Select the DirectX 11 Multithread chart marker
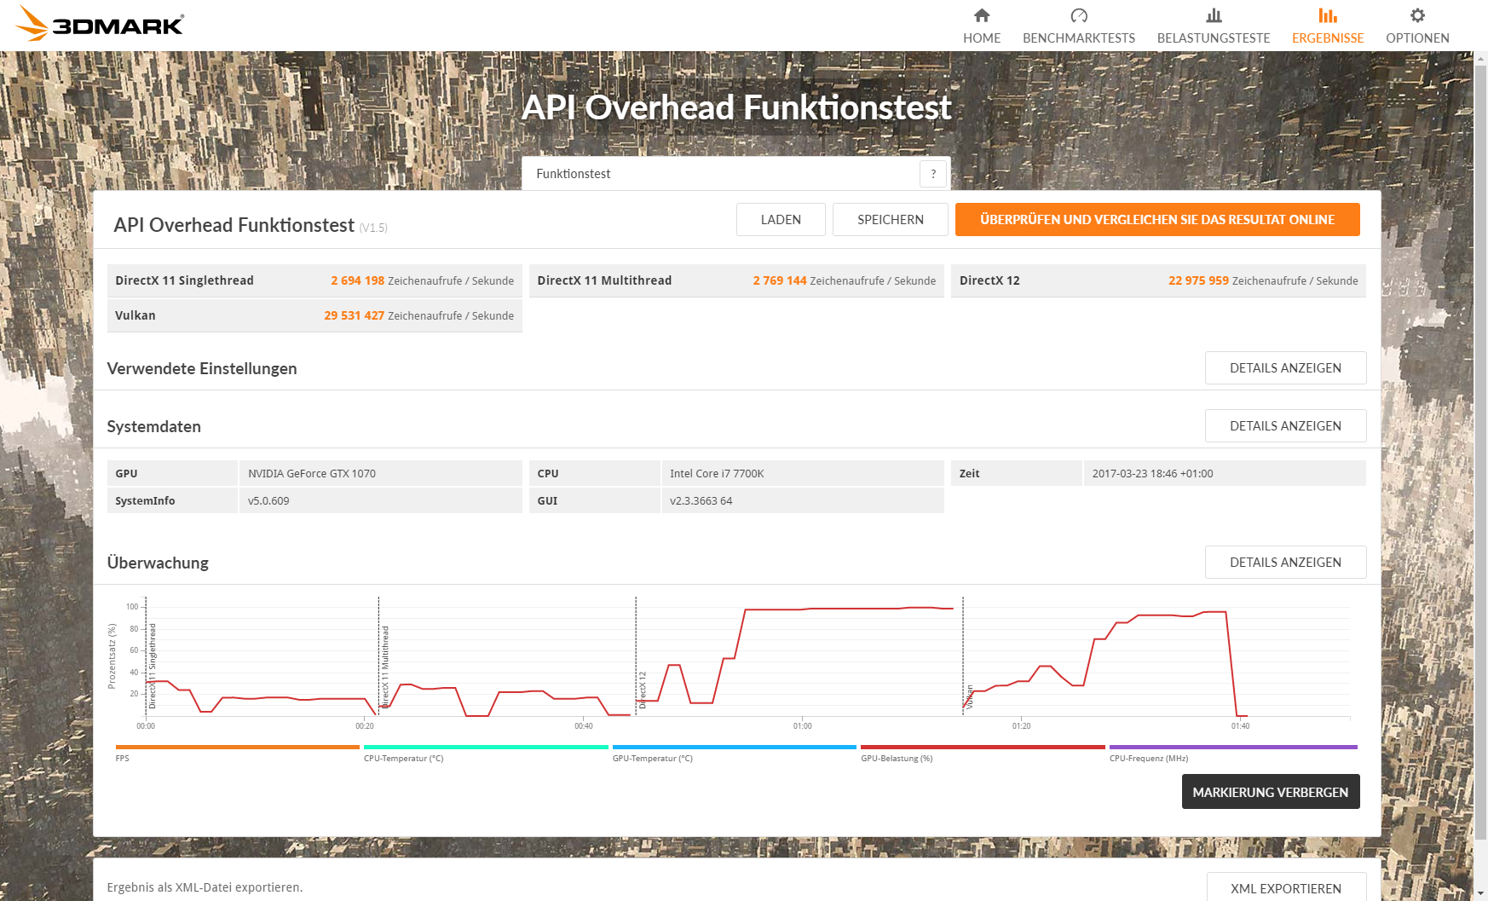The width and height of the screenshot is (1488, 901). coord(385,667)
